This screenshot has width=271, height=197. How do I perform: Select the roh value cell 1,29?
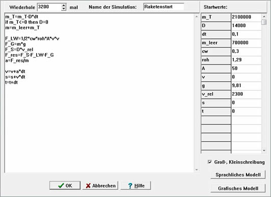[247, 60]
